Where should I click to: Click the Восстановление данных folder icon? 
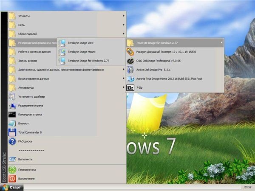tap(12, 79)
